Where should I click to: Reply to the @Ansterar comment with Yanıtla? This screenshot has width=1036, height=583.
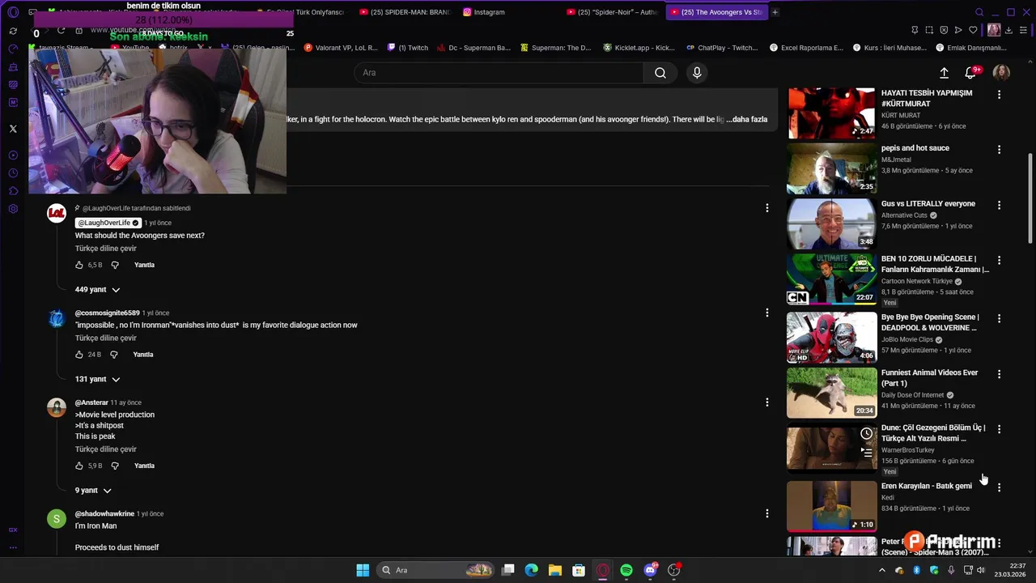144,466
